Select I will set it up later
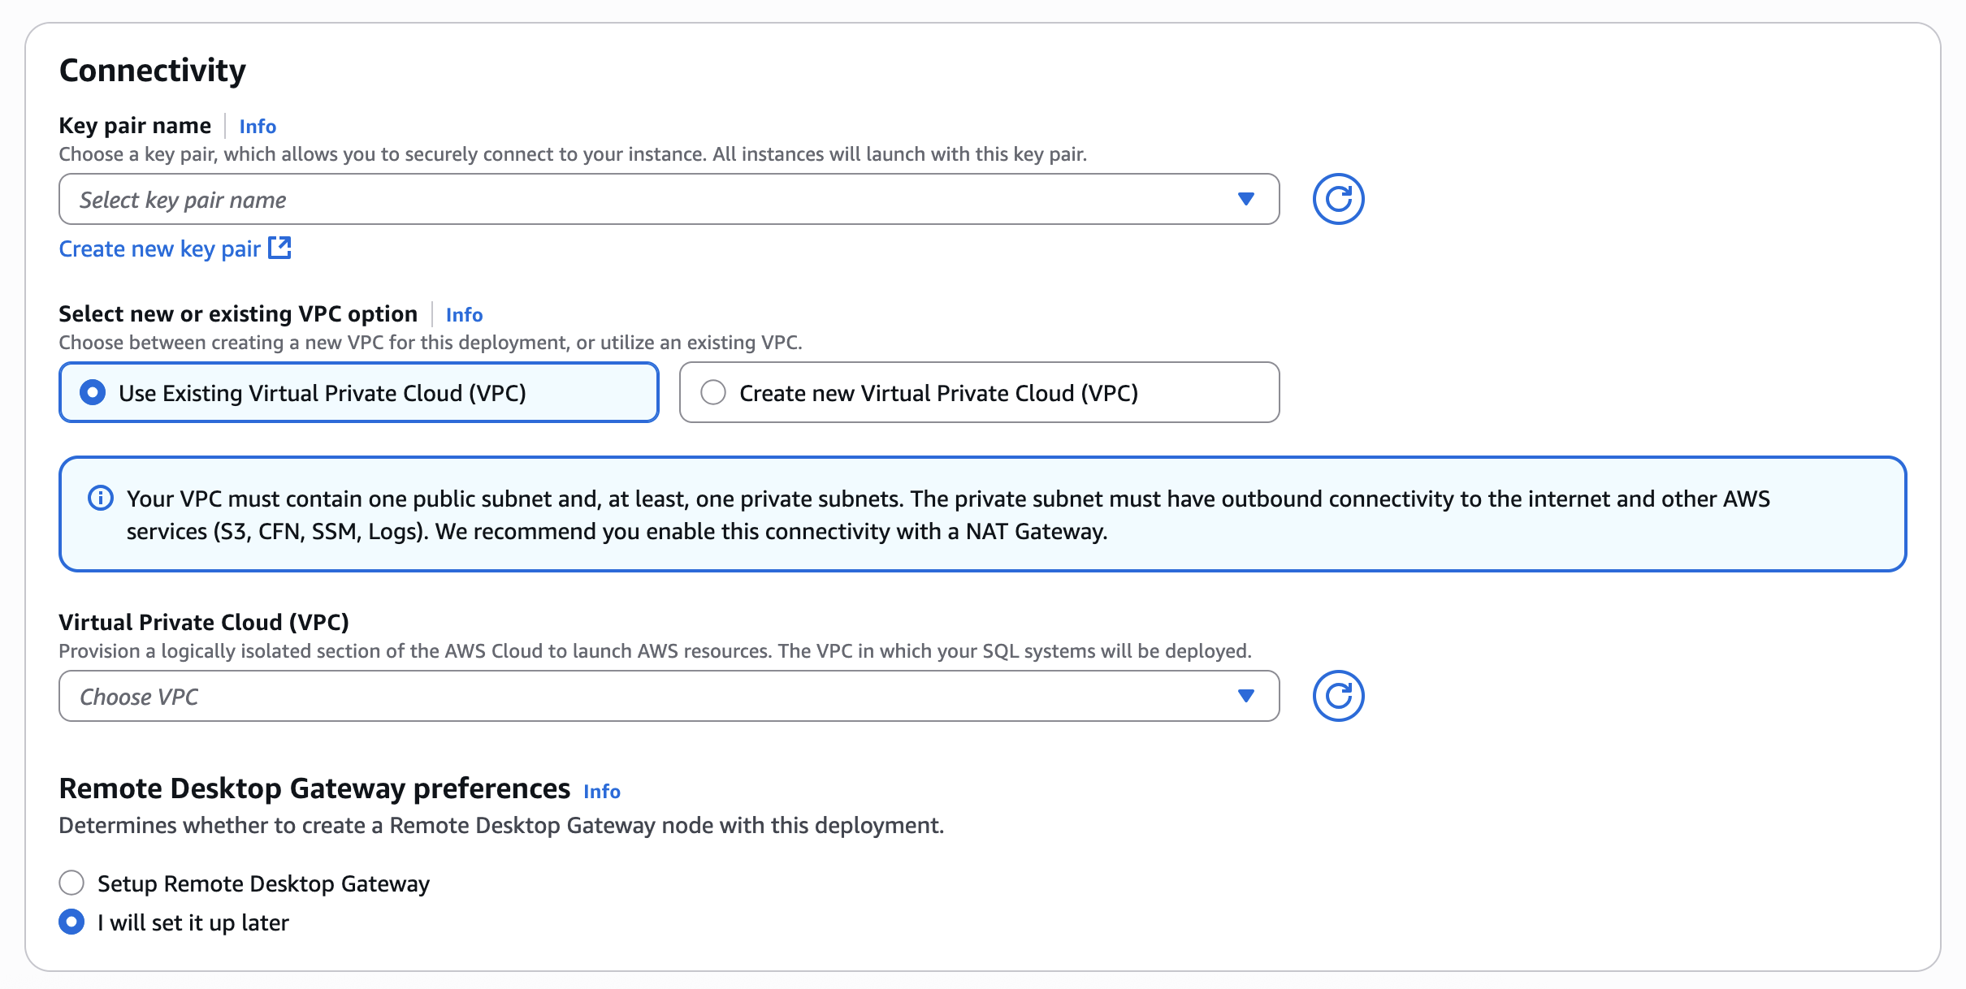 tap(71, 922)
